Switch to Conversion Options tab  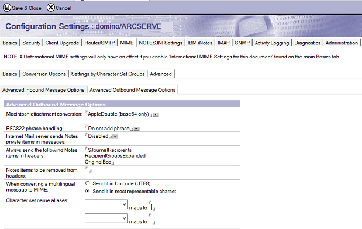pos(44,74)
